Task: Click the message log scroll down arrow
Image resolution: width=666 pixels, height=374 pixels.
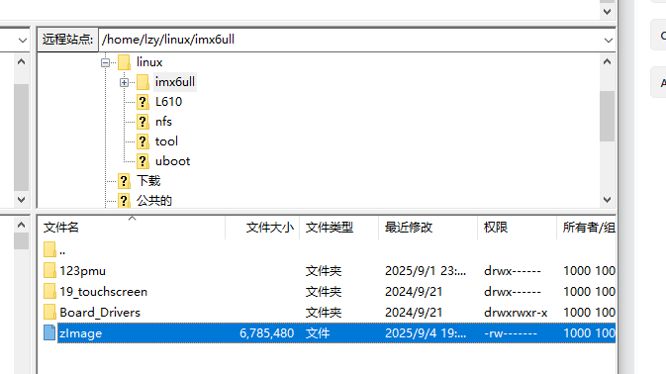Action: point(607,12)
